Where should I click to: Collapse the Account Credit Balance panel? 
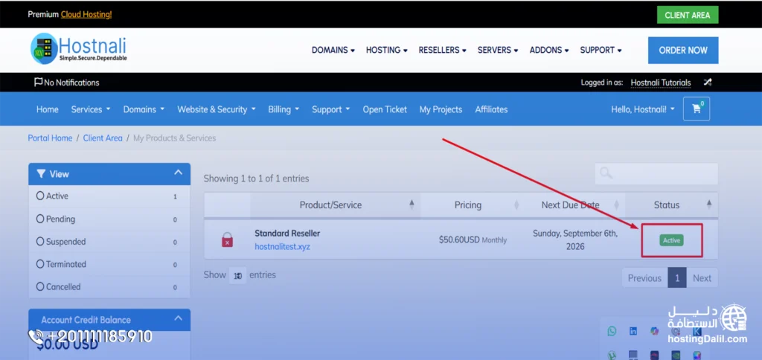tap(179, 318)
